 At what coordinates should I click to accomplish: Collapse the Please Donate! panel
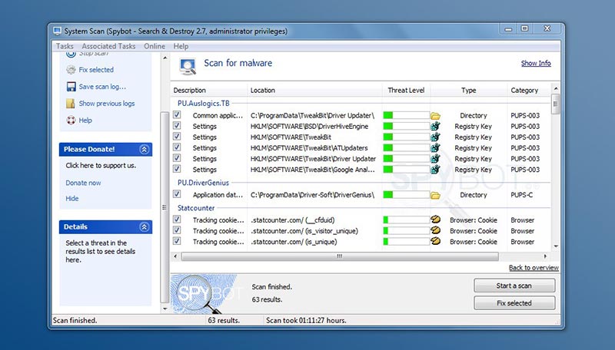(144, 150)
